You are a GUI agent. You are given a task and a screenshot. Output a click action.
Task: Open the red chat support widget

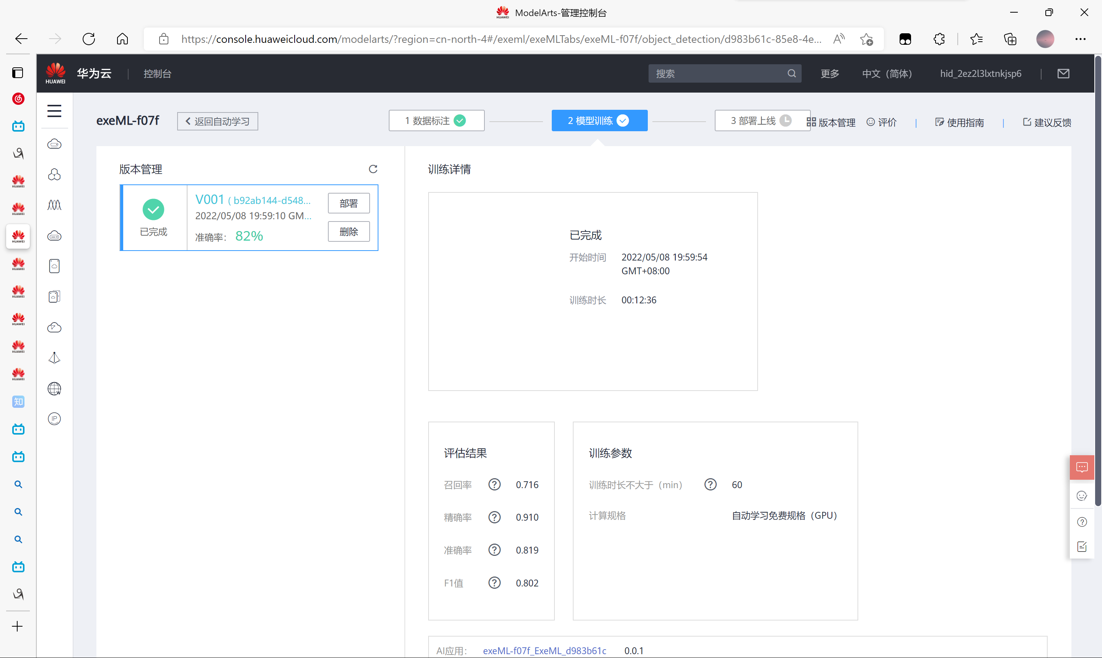point(1082,467)
